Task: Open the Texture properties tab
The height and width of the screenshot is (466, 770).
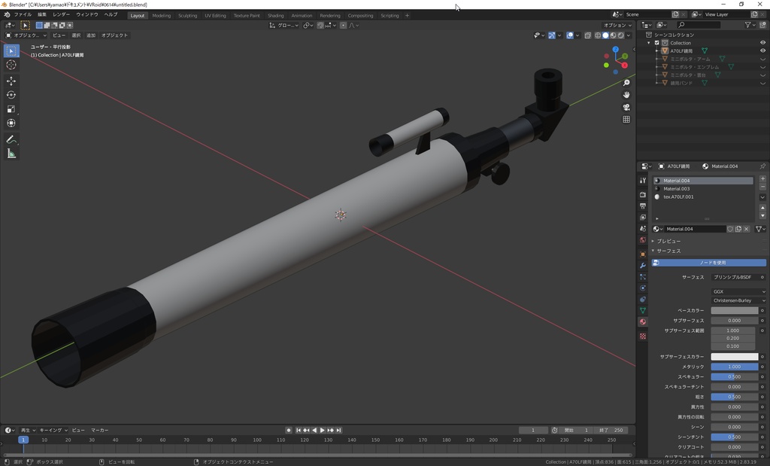Action: coord(643,337)
